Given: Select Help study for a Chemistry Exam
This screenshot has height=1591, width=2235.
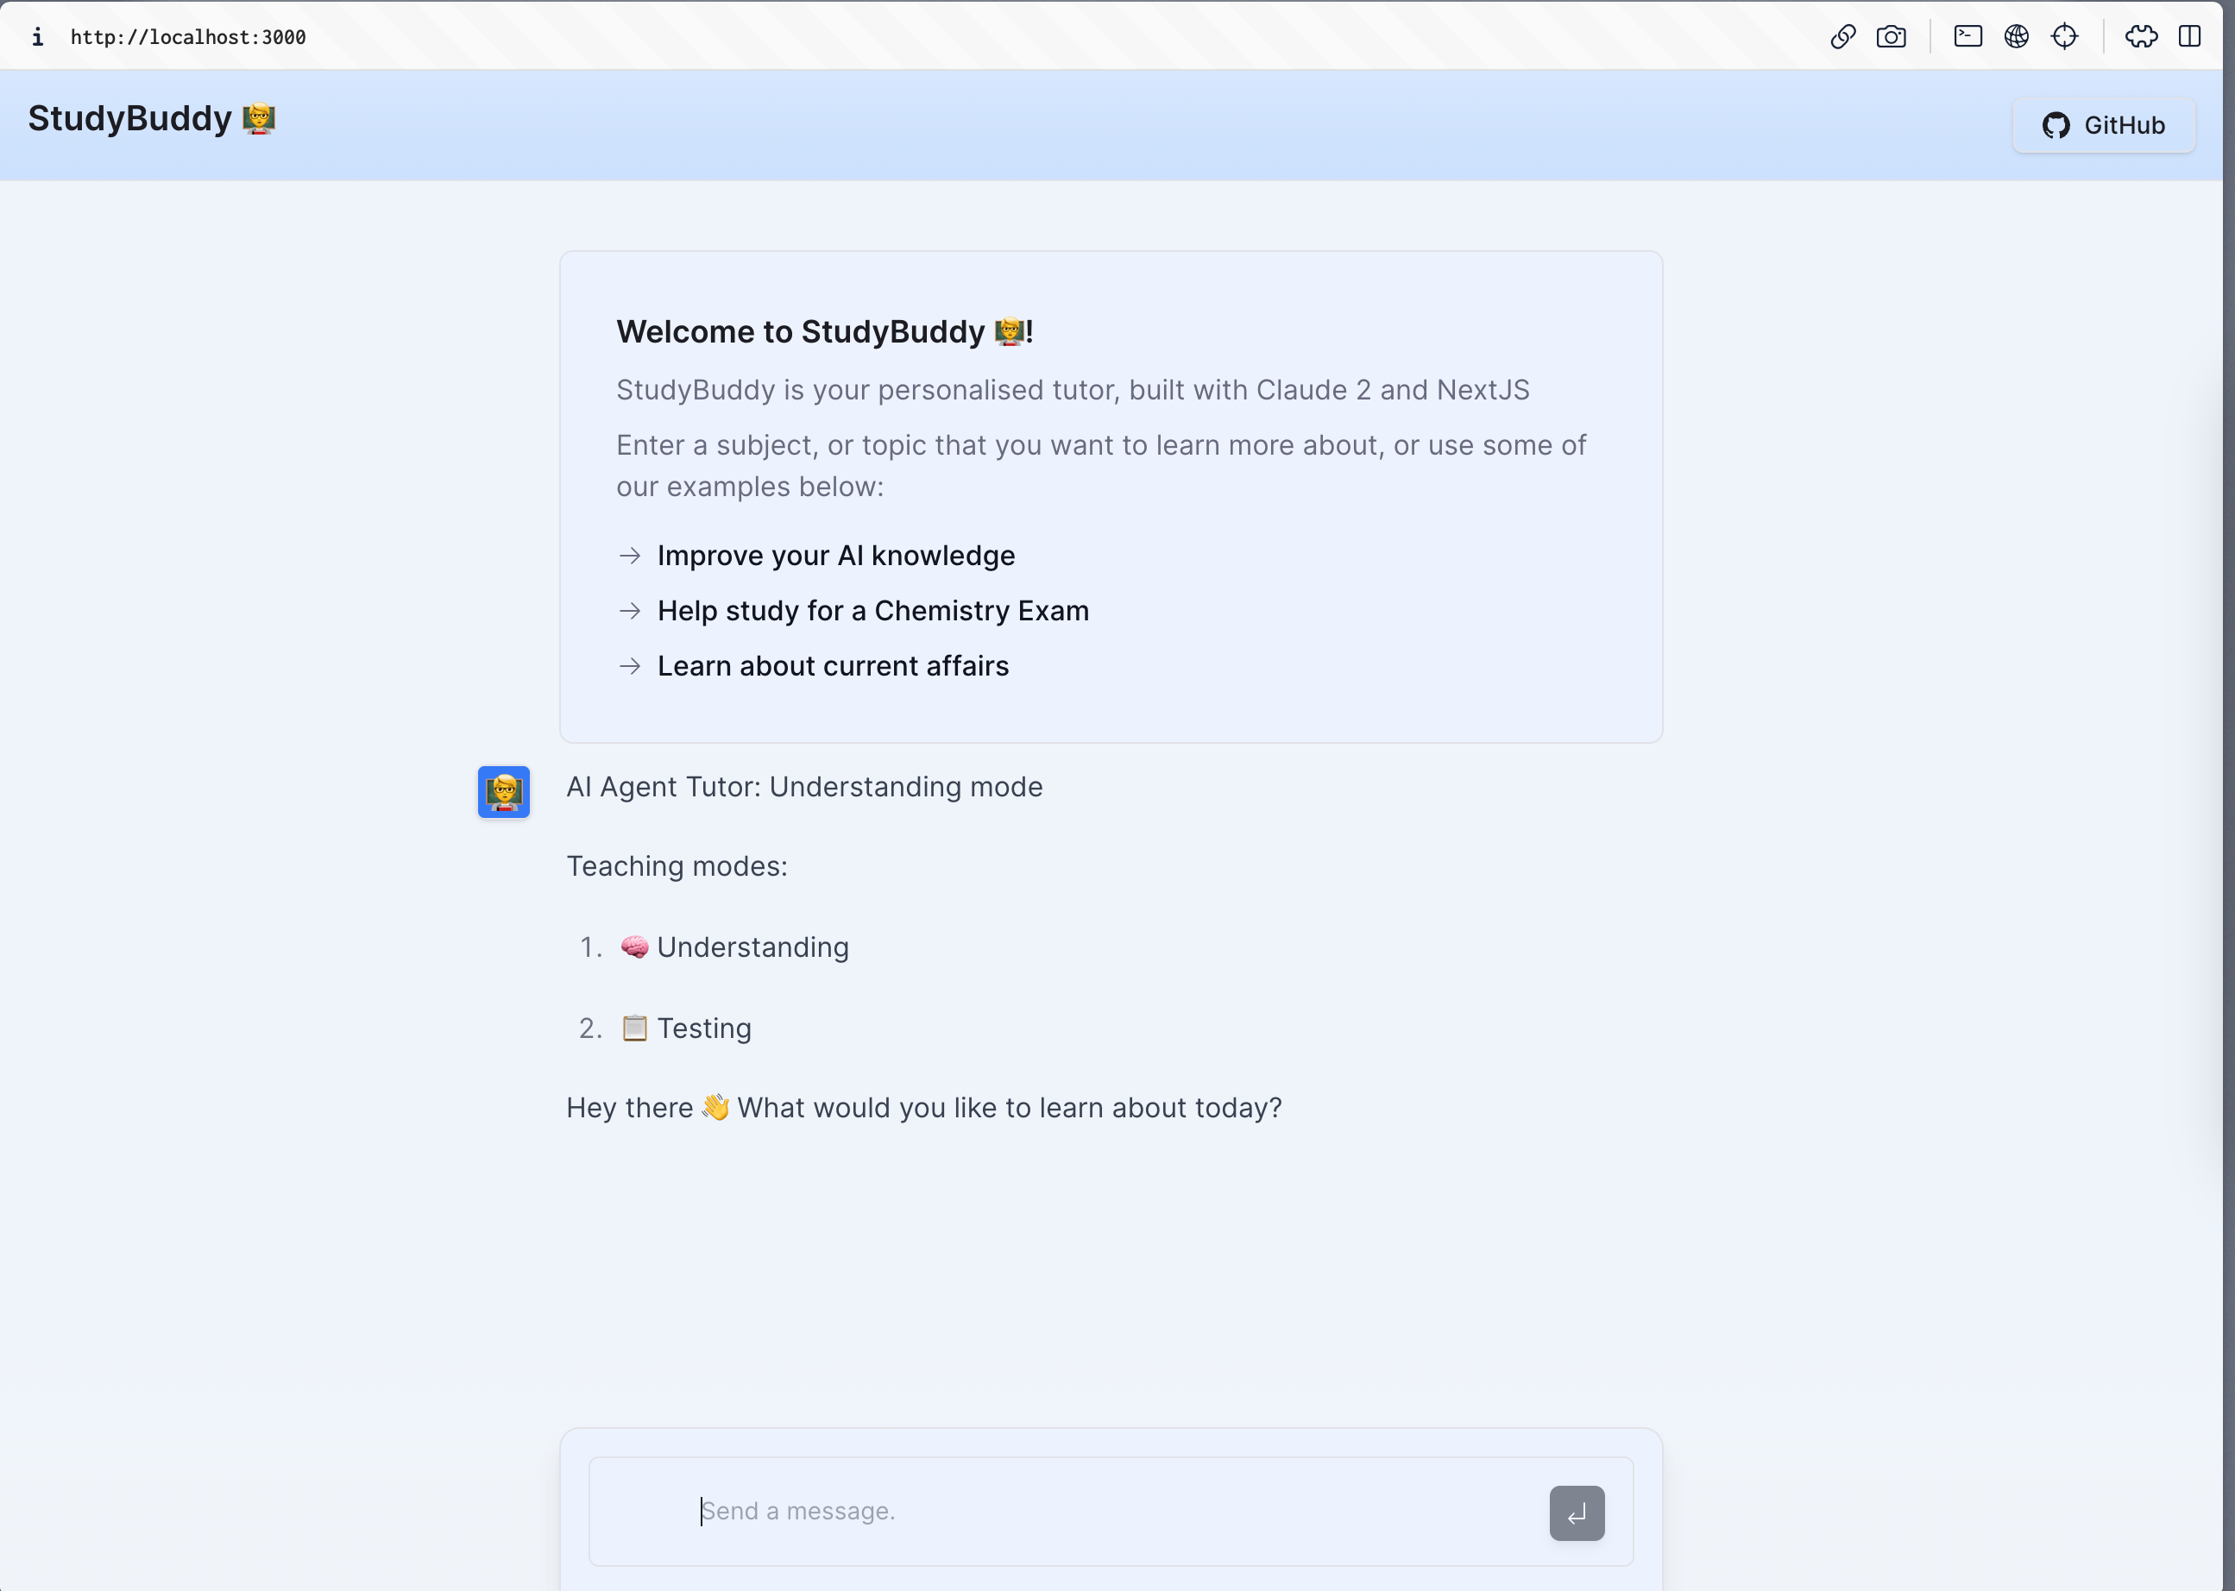Looking at the screenshot, I should coord(872,610).
